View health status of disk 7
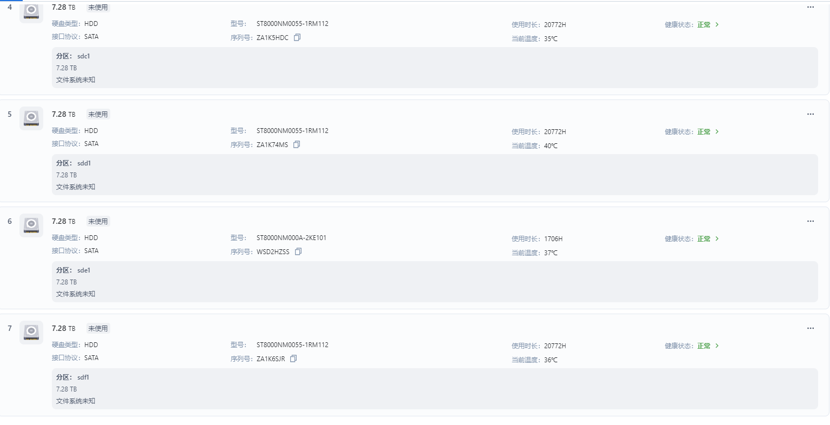Screen dimensions: 830x425 pos(708,346)
